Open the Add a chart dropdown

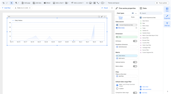(x=58, y=3)
